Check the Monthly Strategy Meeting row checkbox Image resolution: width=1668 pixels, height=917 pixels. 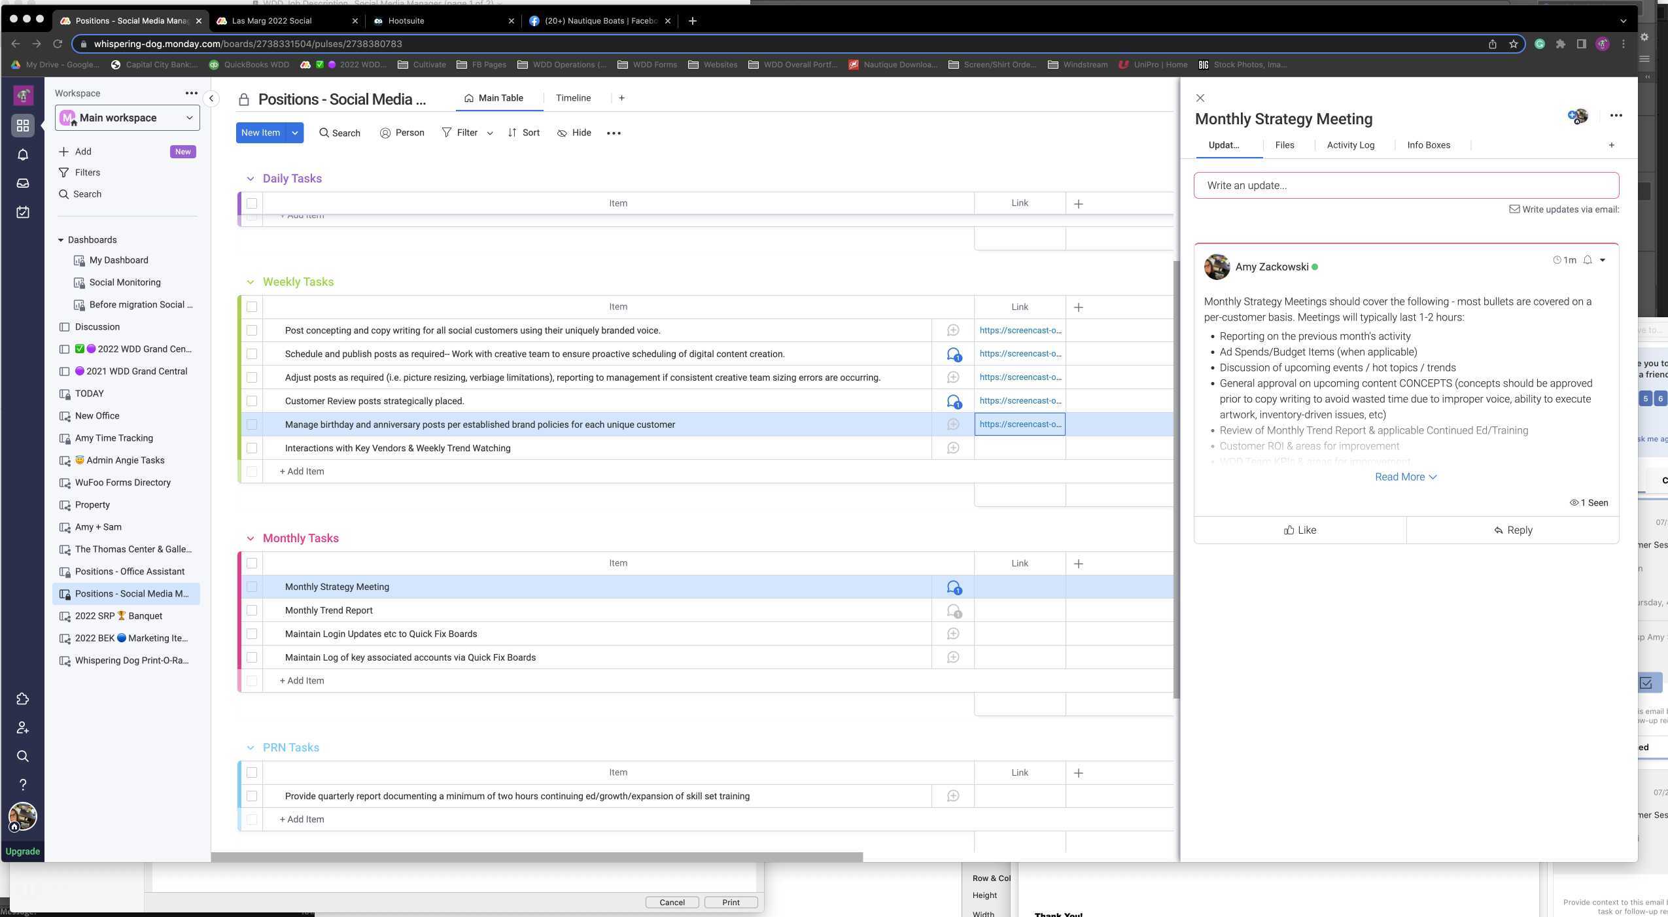pos(252,587)
